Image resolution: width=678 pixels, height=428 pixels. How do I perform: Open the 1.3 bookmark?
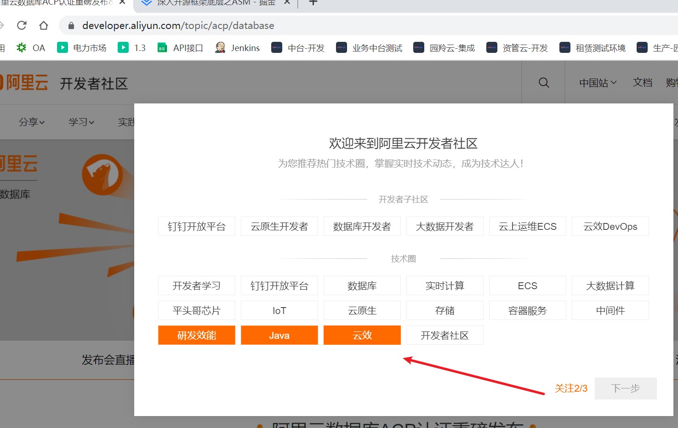(132, 48)
